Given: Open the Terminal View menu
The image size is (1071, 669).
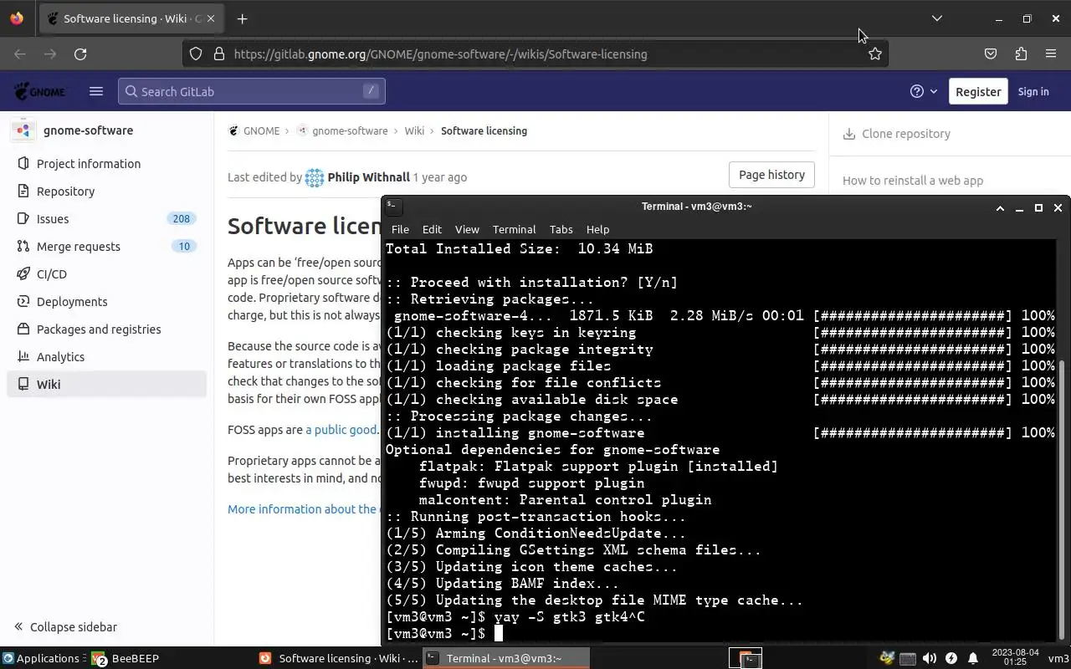Looking at the screenshot, I should coord(467,229).
